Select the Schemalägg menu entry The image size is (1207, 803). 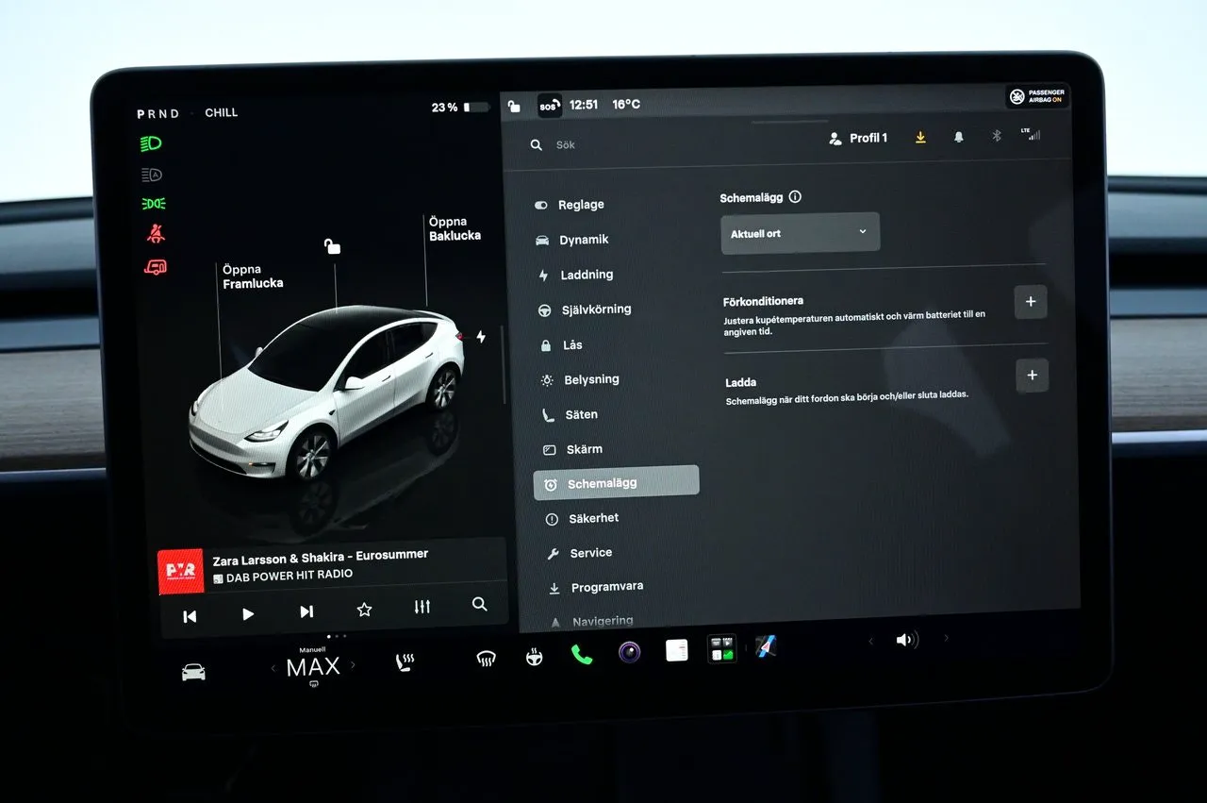pyautogui.click(x=616, y=483)
